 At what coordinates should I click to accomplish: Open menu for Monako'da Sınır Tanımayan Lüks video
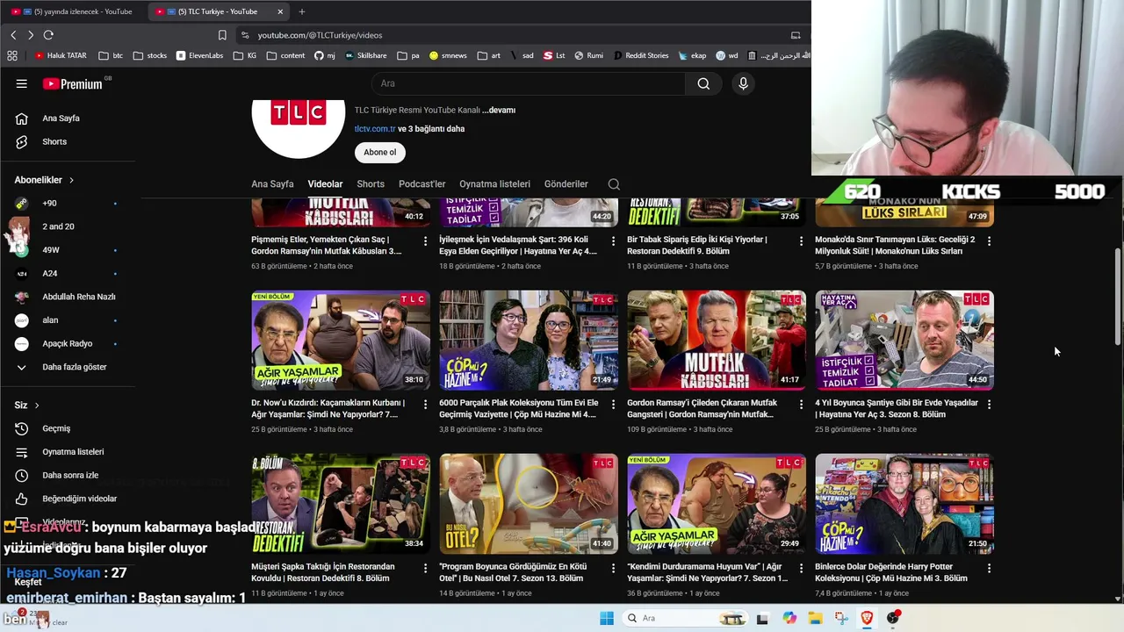pyautogui.click(x=989, y=241)
